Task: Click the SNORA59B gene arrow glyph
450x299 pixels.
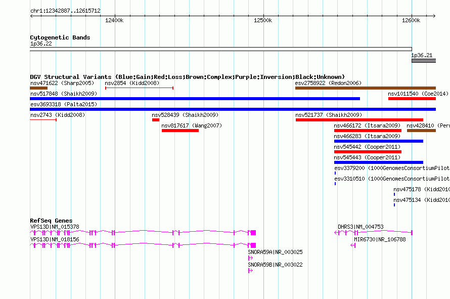Action: (x=250, y=271)
